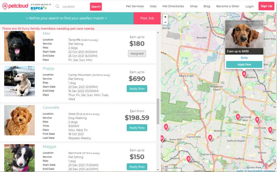The image size is (277, 172).
Task: Select the paw marker near Mitchelton
Action: click(189, 159)
